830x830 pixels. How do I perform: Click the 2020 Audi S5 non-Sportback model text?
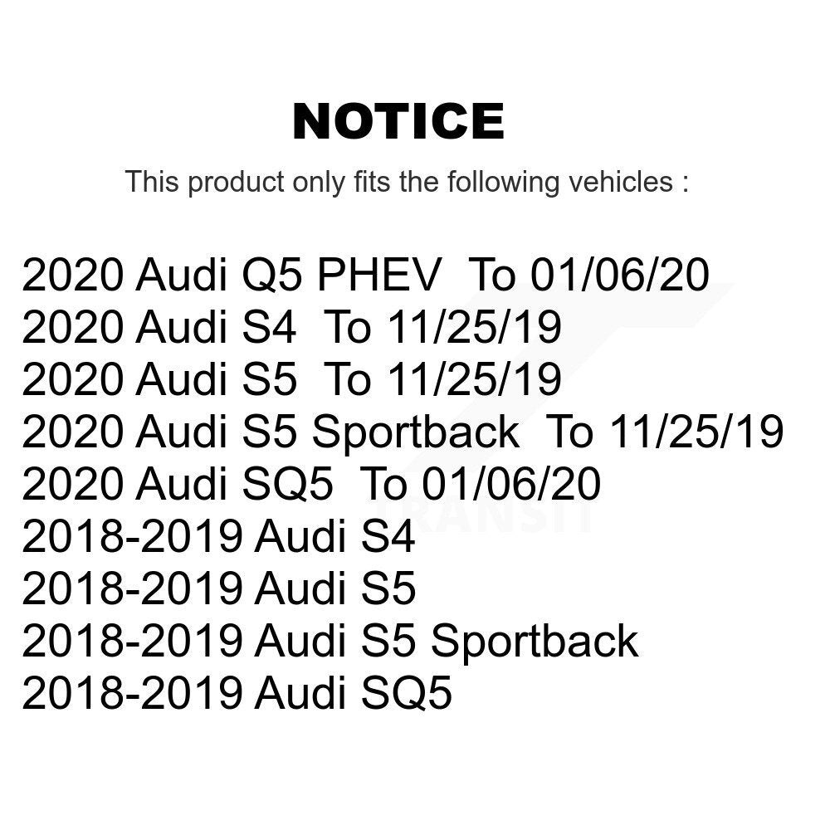pyautogui.click(x=158, y=380)
